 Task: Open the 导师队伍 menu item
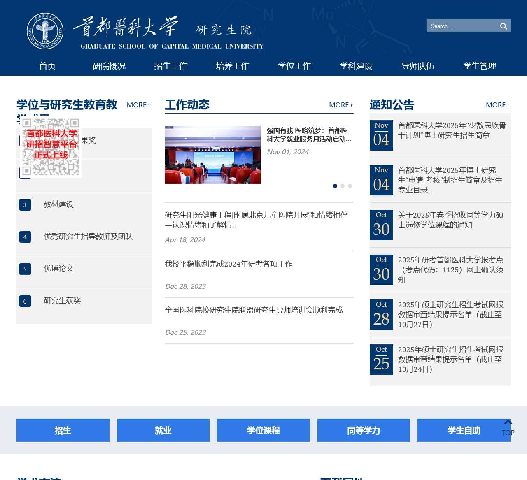417,66
